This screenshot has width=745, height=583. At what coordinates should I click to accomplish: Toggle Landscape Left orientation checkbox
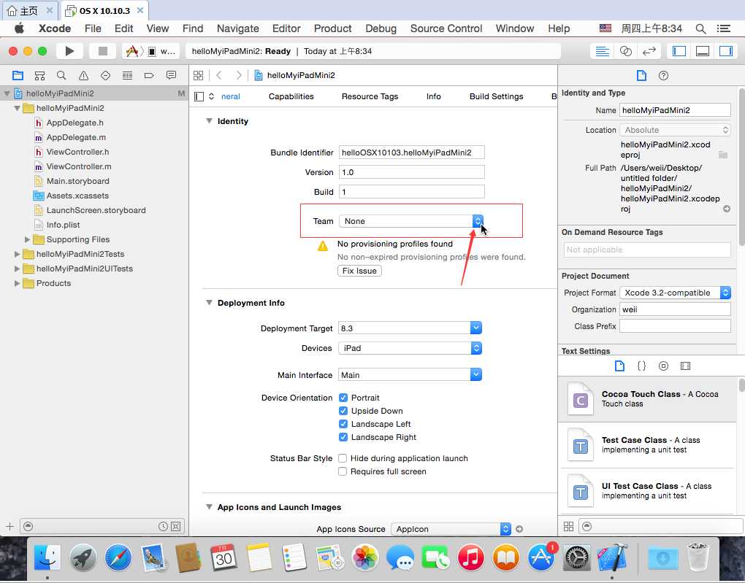[x=343, y=424]
